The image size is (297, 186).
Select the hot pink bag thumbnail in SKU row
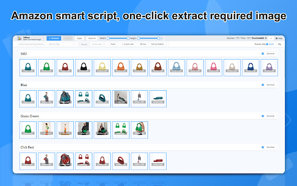(213, 67)
